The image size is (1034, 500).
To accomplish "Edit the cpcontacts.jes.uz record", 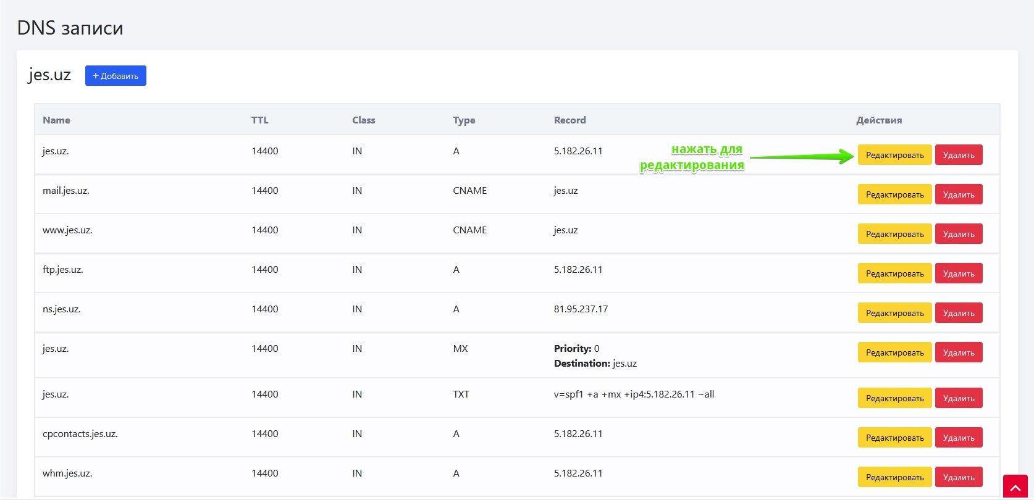I will (x=894, y=438).
